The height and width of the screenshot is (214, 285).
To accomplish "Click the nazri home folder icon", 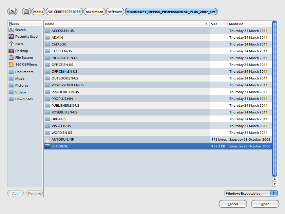I will coord(11,44).
